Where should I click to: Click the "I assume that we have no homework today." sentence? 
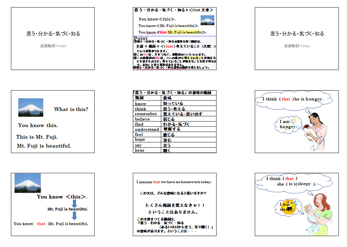pos(174,182)
